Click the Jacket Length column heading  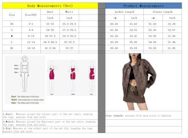124,12
